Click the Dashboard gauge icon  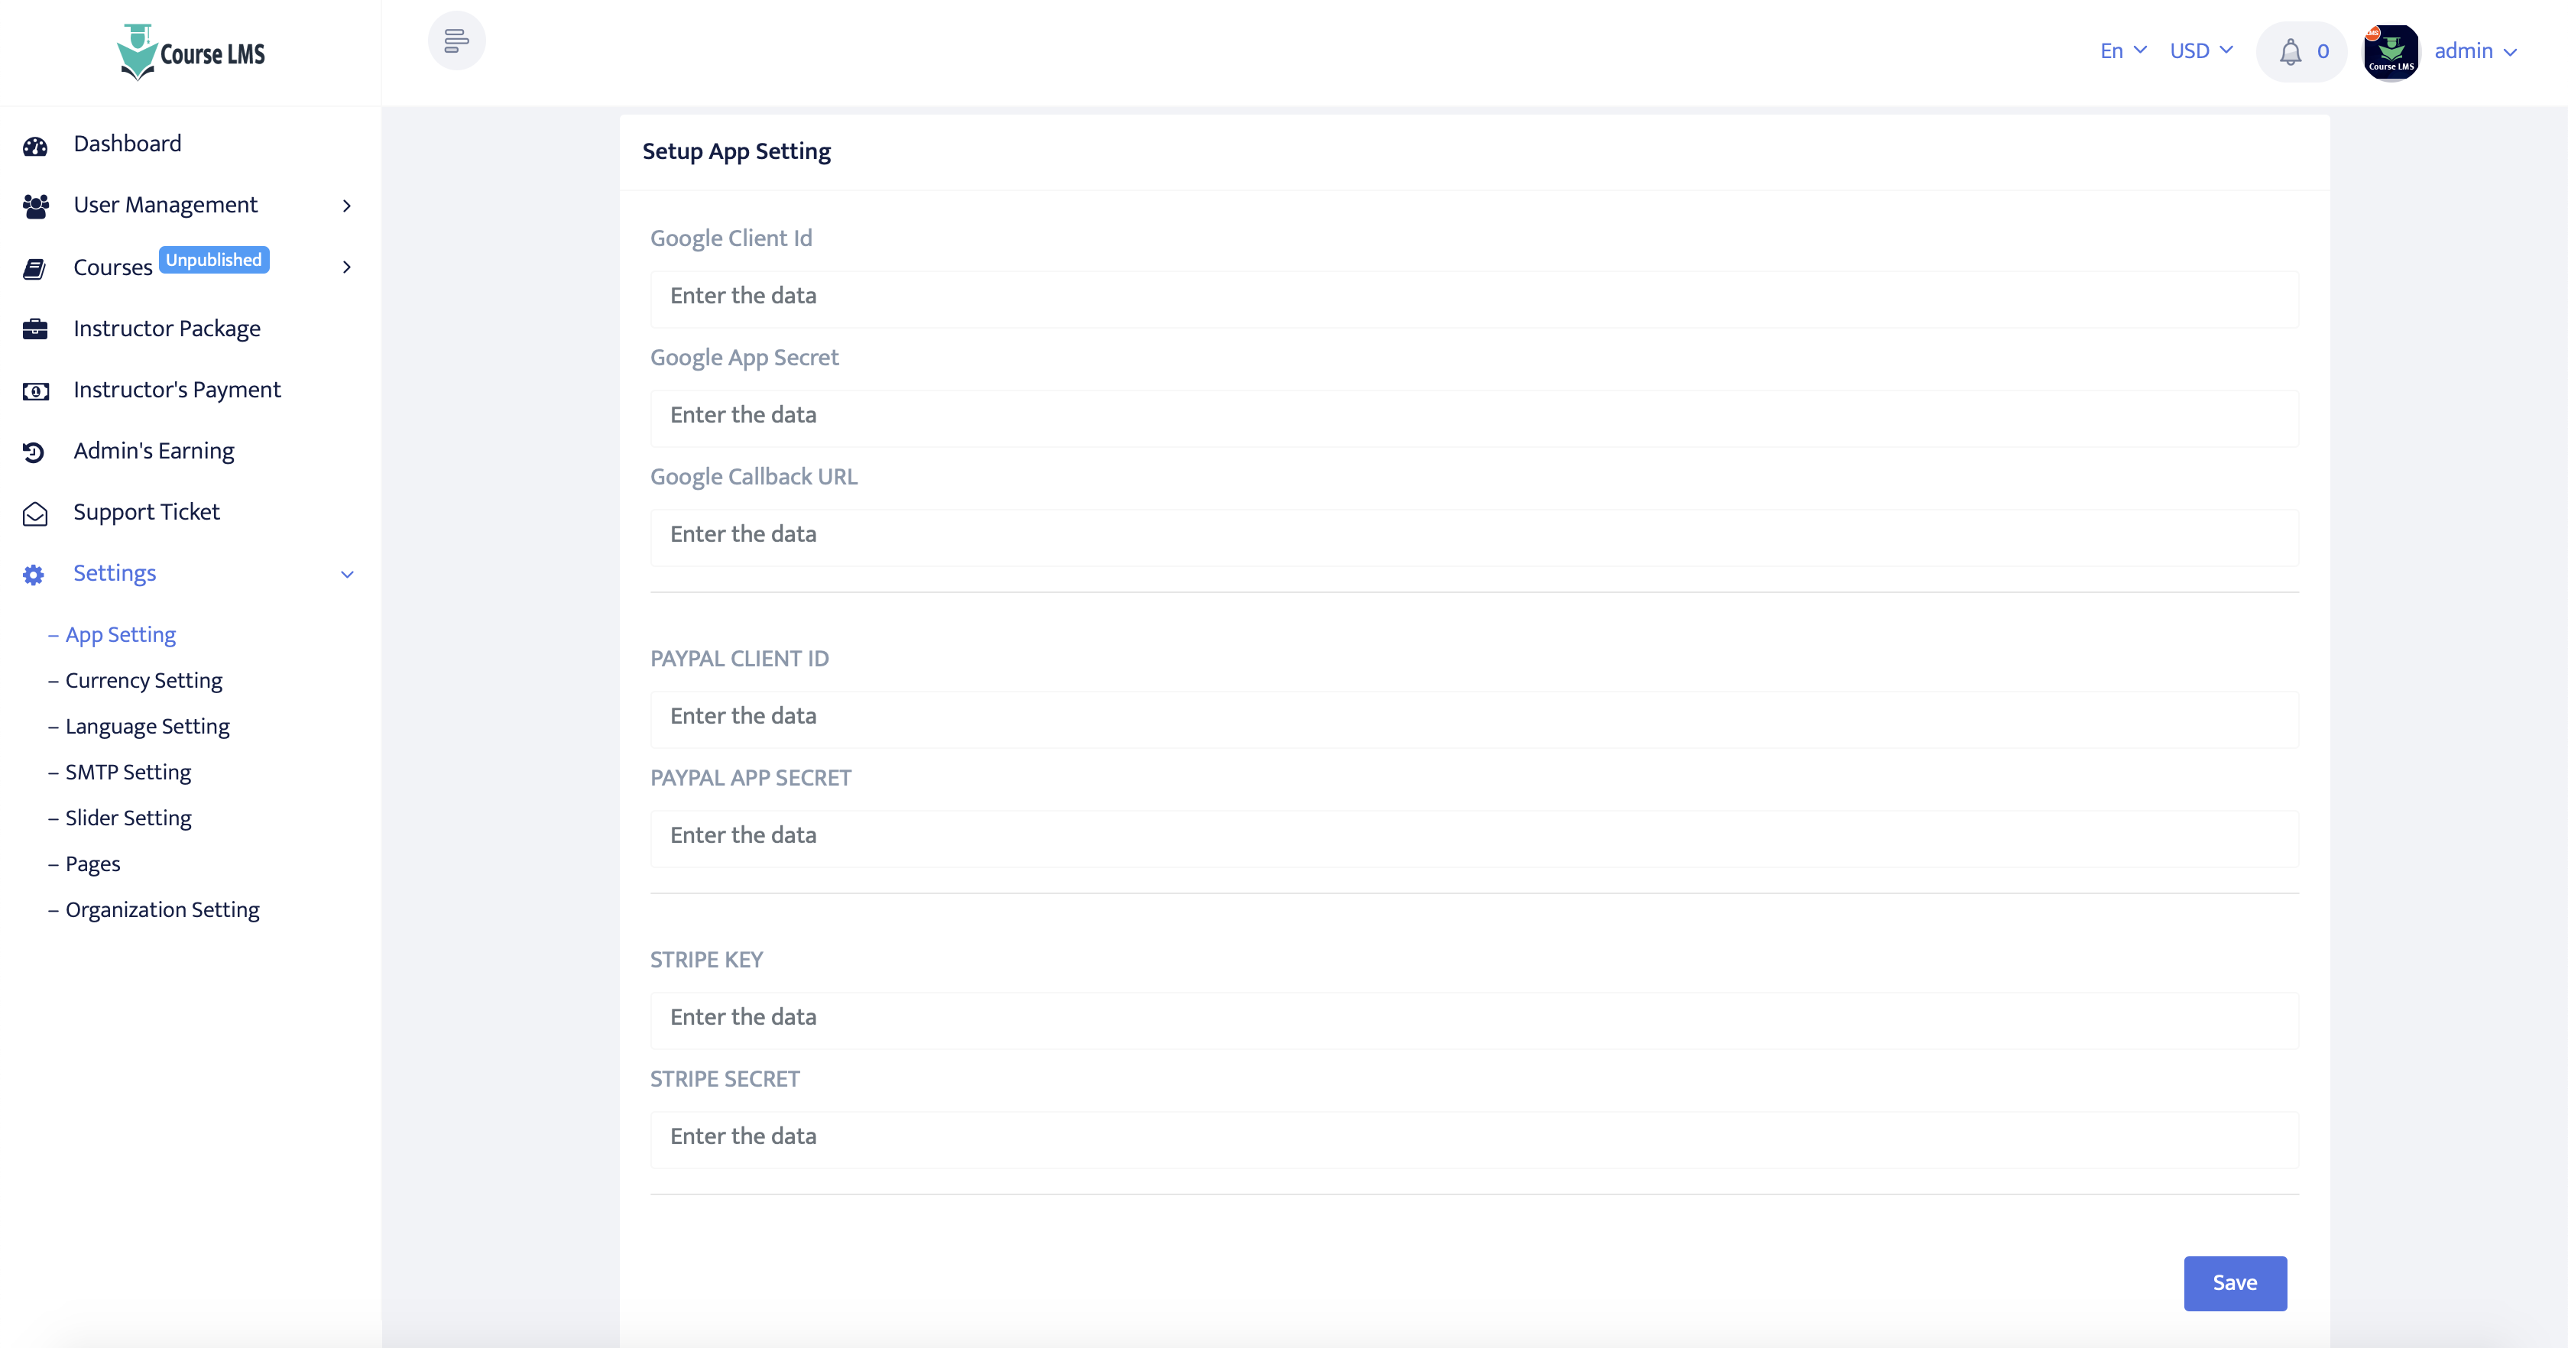pyautogui.click(x=35, y=145)
